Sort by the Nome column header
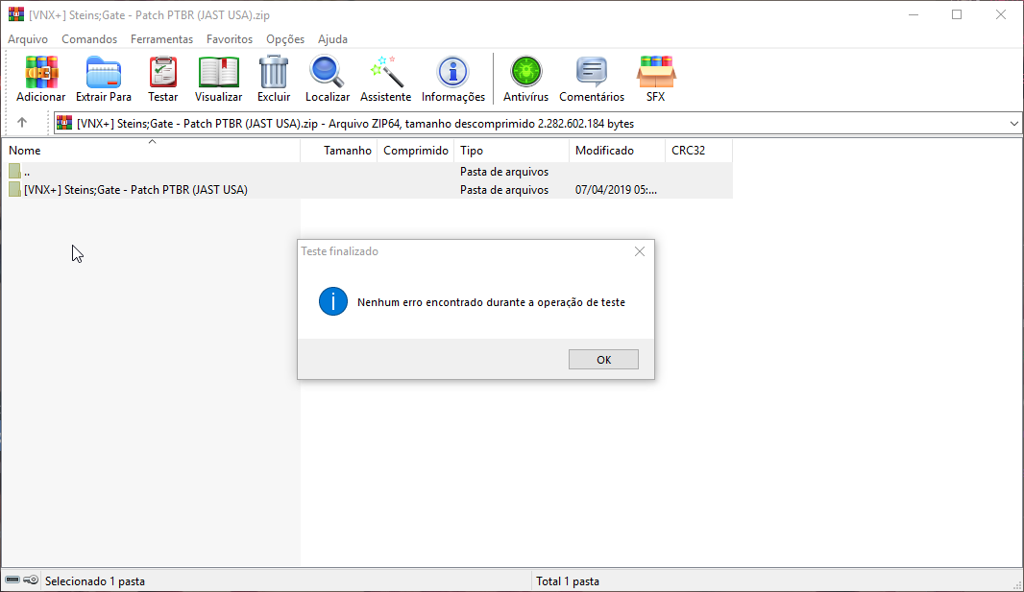 pyautogui.click(x=151, y=151)
